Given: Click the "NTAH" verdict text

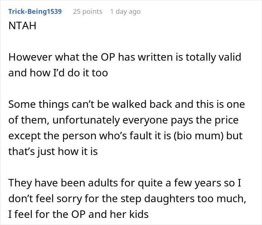Looking at the screenshot, I should [22, 27].
